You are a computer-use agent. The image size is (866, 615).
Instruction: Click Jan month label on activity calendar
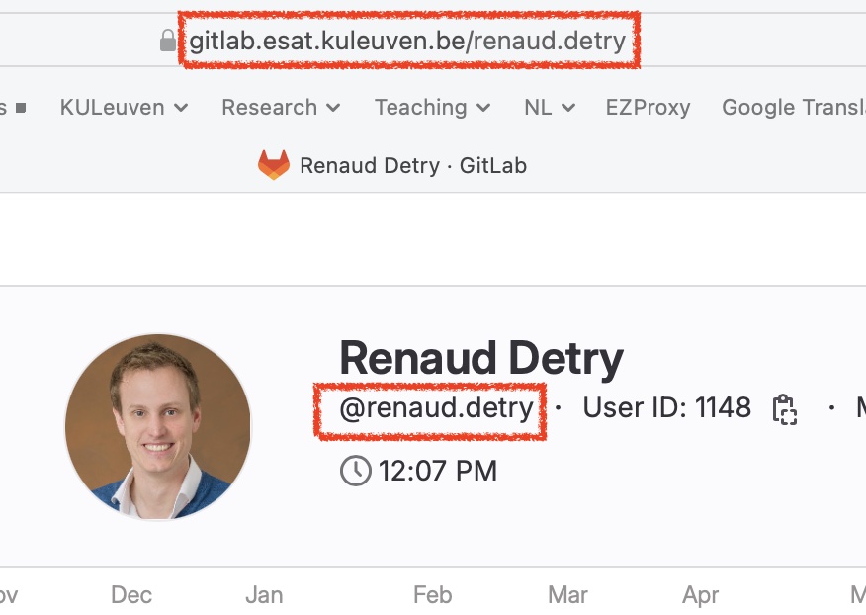coord(264,595)
